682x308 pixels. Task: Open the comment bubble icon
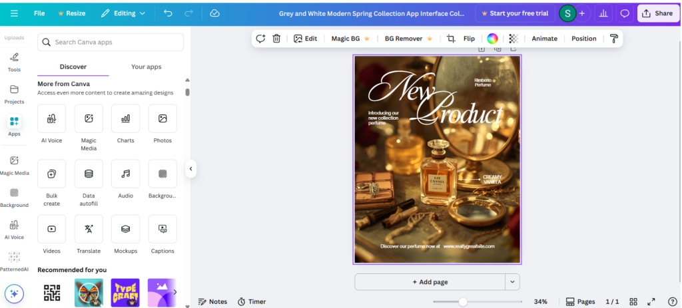point(625,13)
